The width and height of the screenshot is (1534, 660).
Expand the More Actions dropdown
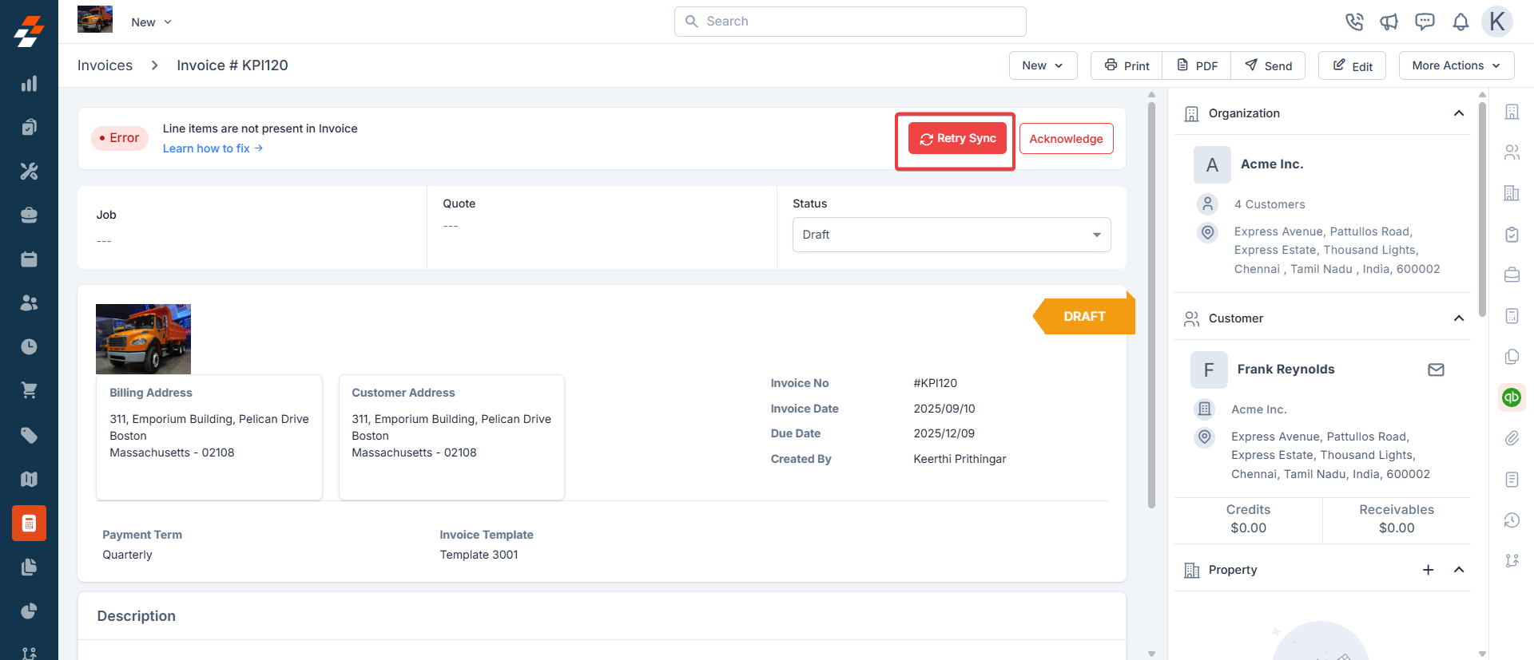(x=1456, y=65)
